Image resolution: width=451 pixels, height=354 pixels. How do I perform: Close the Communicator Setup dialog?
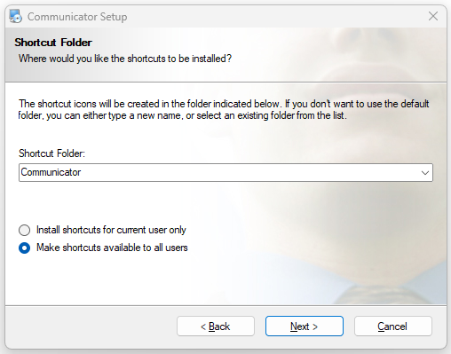pos(433,16)
